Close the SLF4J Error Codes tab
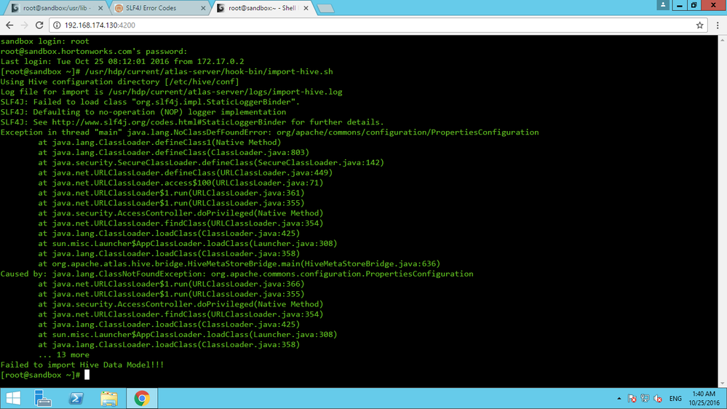727x409 pixels. coord(203,8)
